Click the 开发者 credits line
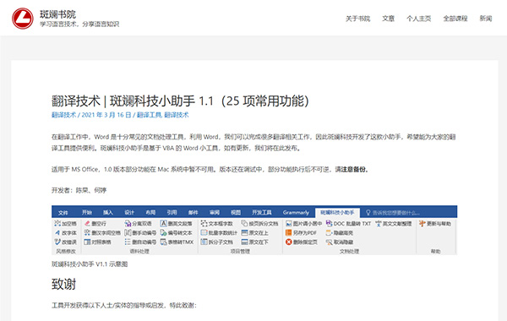The height and width of the screenshot is (321, 507). [x=79, y=190]
